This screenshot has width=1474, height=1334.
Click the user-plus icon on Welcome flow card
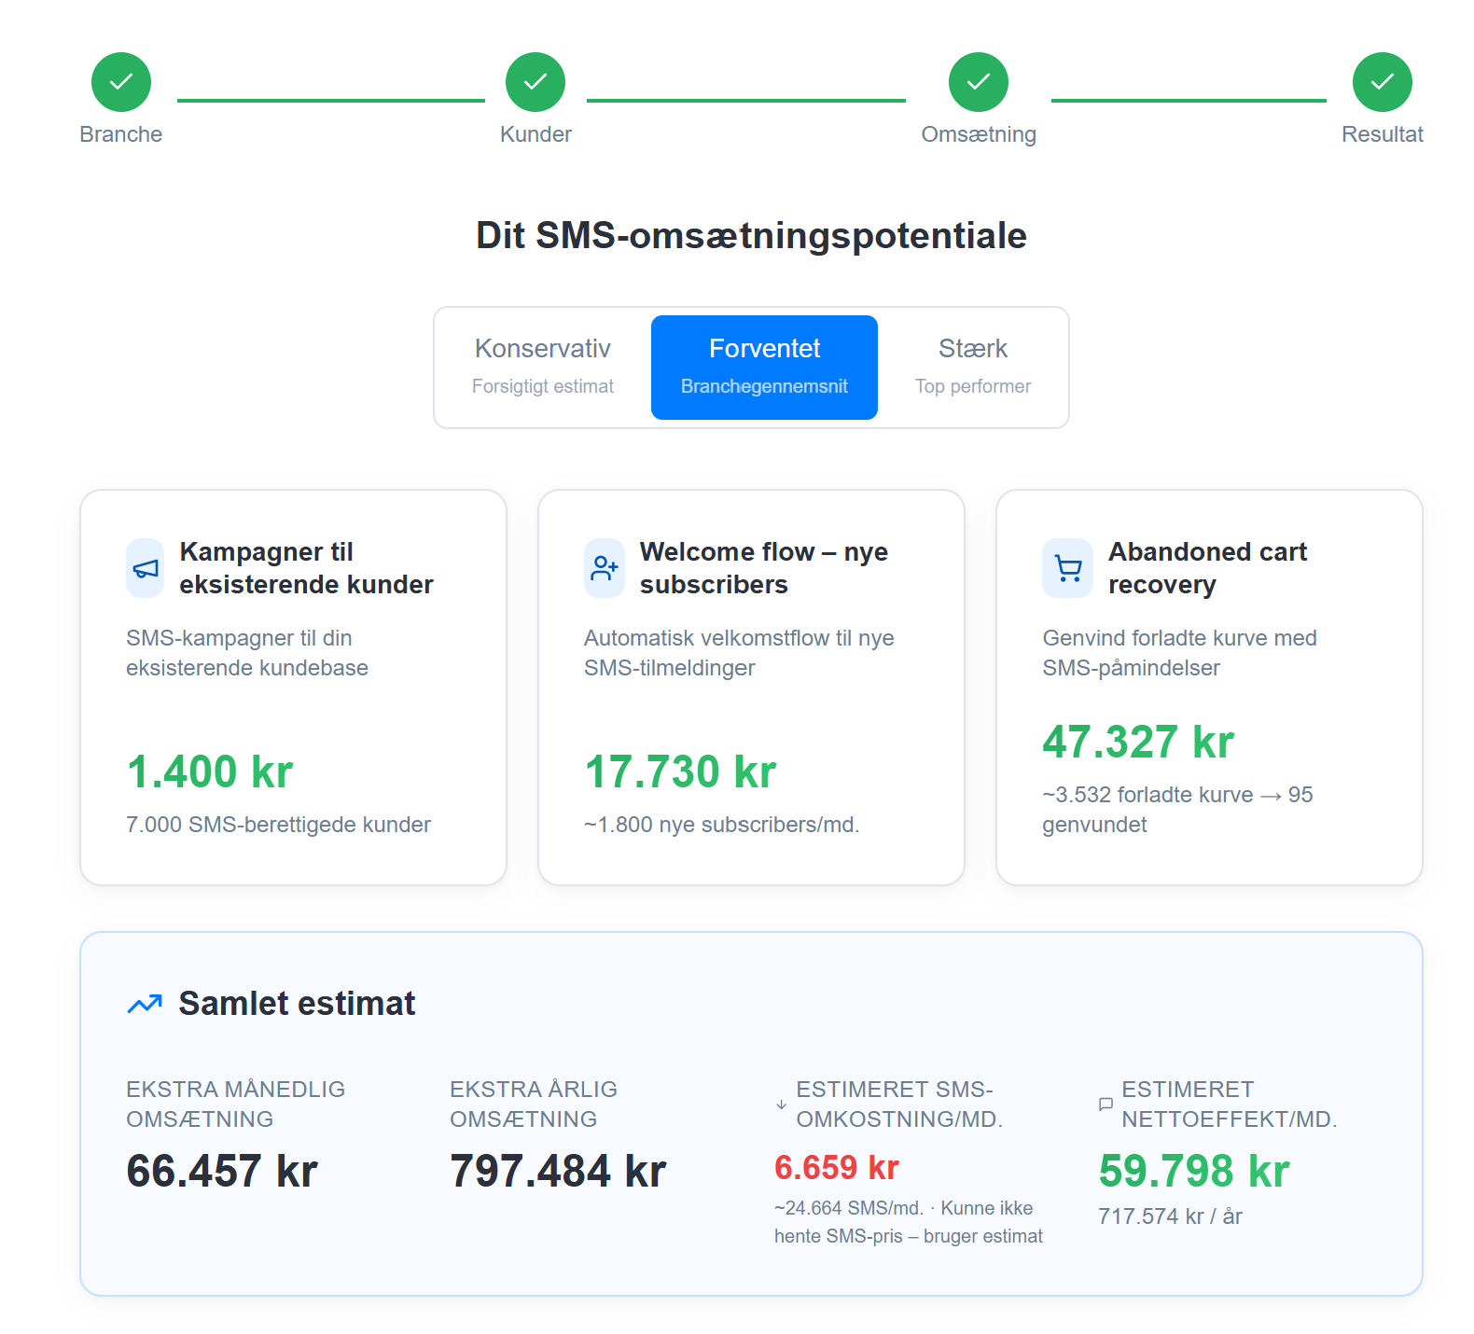pyautogui.click(x=605, y=568)
